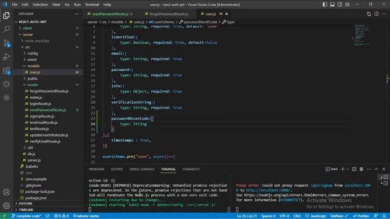Click userSchema in the breadcrumb path

point(161,22)
